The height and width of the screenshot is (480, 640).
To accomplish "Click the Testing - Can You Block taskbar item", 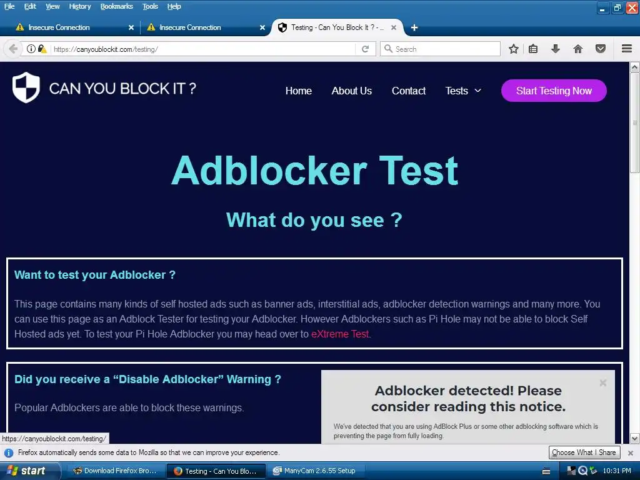I will point(216,471).
